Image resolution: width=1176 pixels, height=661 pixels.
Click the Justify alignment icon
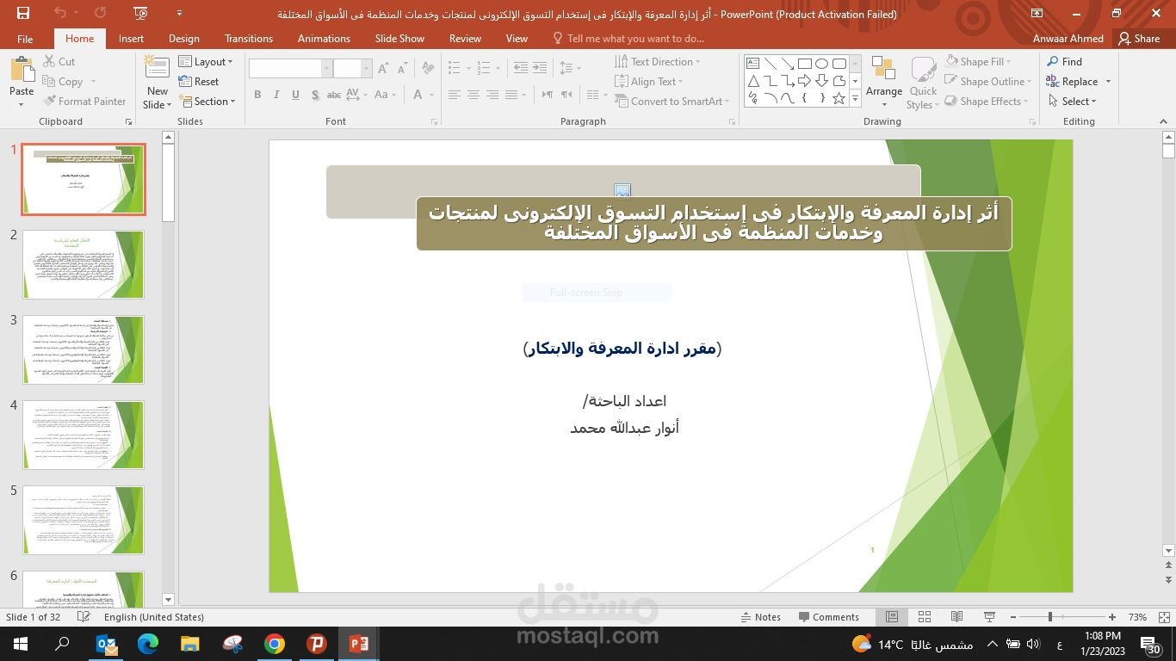(511, 95)
